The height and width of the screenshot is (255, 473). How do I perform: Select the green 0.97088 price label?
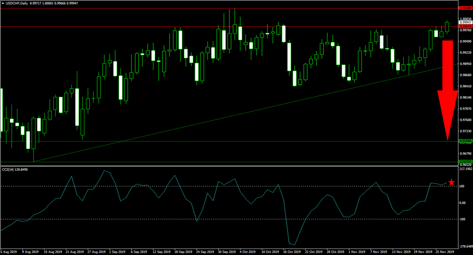(x=465, y=141)
